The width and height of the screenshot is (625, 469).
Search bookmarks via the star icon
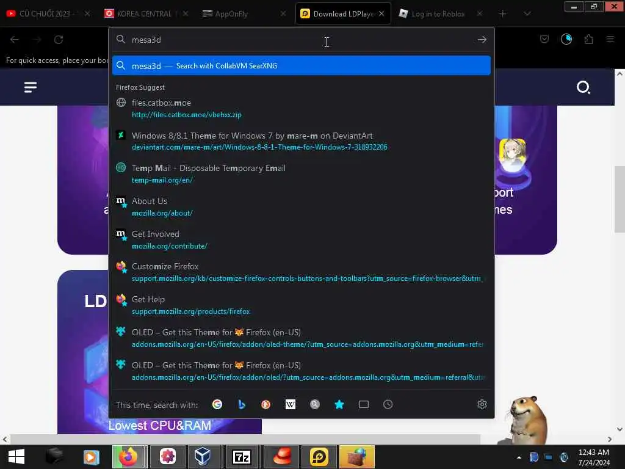click(339, 404)
